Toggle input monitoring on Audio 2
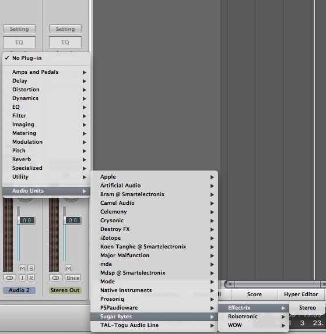 (22, 278)
